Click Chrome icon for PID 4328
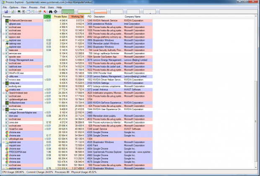Viewport: 260px width, 176px height. (7, 132)
